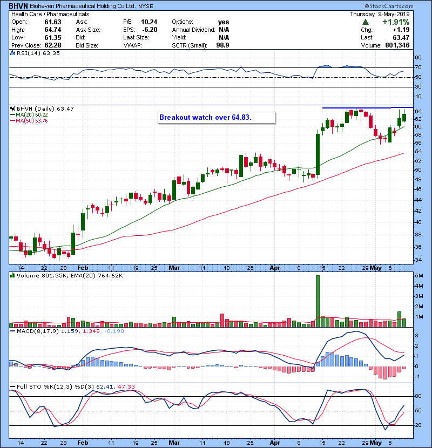Viewport: 432px width, 448px height.
Task: Click the 5M tick on volume axis
Action: pyautogui.click(x=419, y=276)
